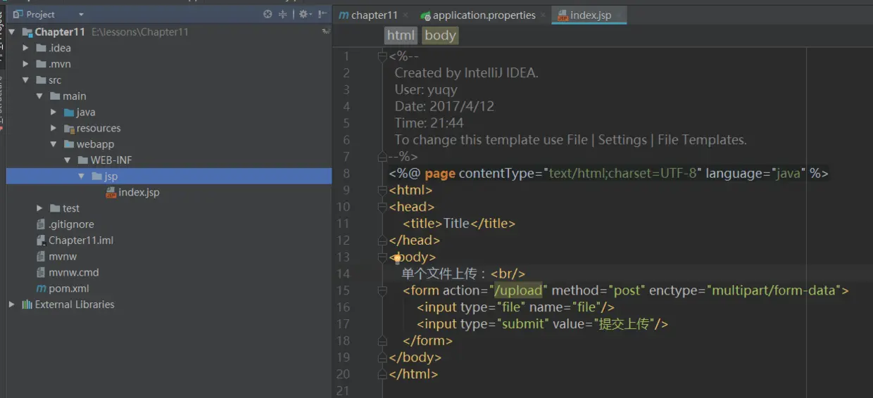
Task: Collapse the Chapter11 project root
Action: 12,32
